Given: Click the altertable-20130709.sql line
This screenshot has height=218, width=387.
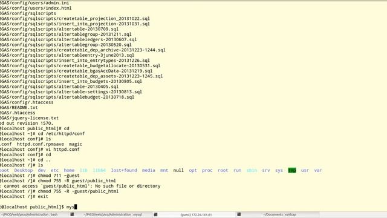Looking at the screenshot, I should tap(59, 29).
